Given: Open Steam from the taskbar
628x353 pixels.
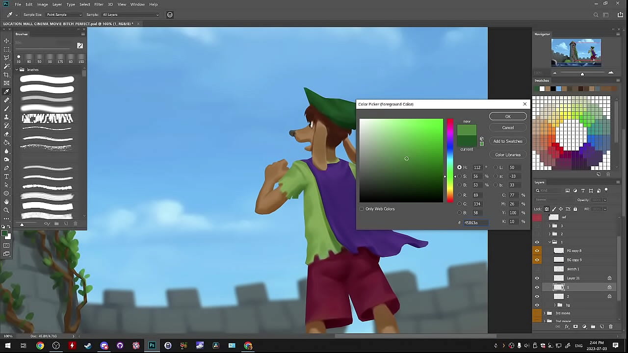Looking at the screenshot, I should pyautogui.click(x=88, y=346).
